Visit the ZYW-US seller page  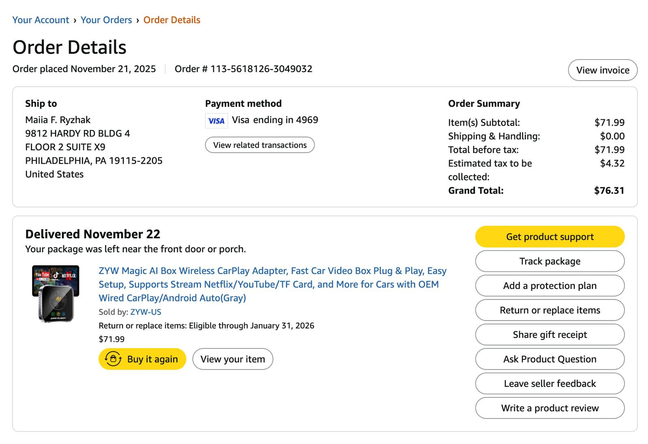146,312
